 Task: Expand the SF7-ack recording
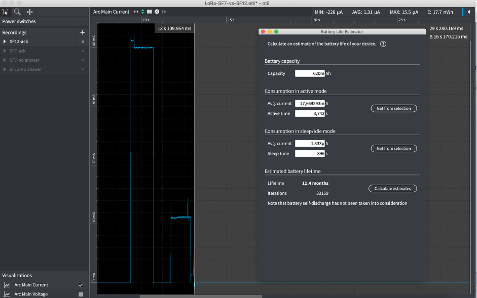(5, 51)
